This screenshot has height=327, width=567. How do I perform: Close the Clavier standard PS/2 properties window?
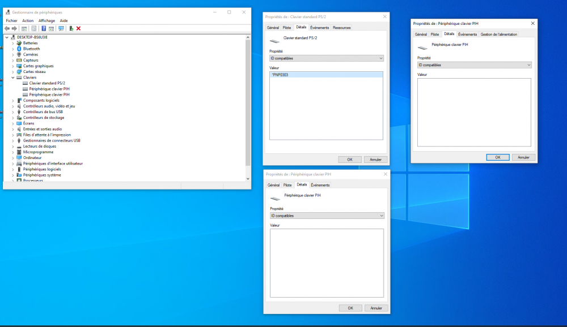pyautogui.click(x=385, y=16)
